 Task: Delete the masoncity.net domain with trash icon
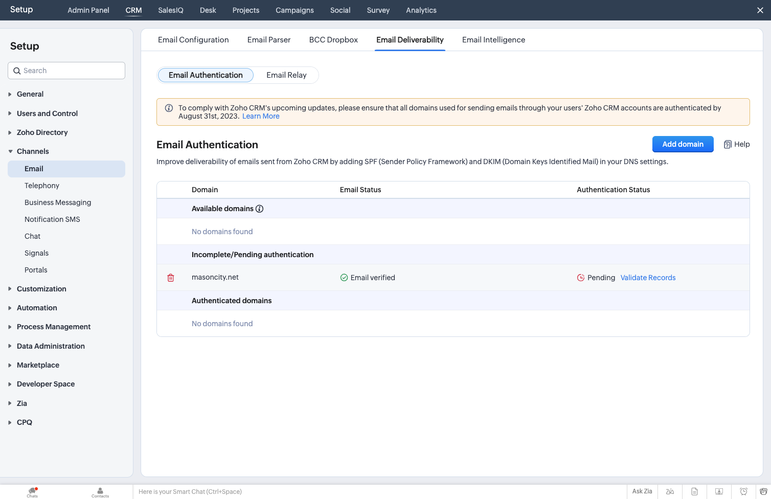point(171,278)
